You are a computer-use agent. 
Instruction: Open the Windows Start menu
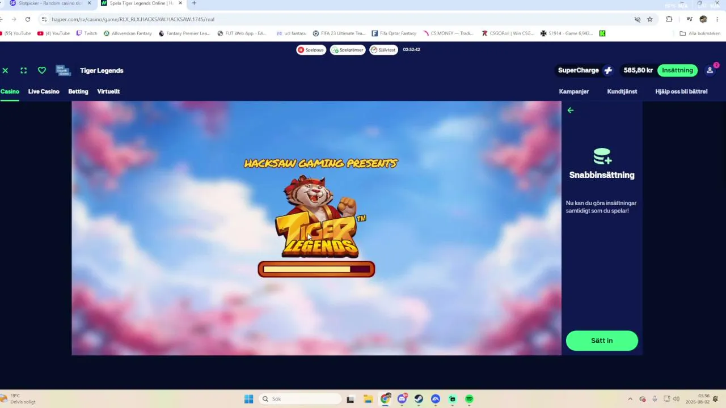[x=248, y=399]
